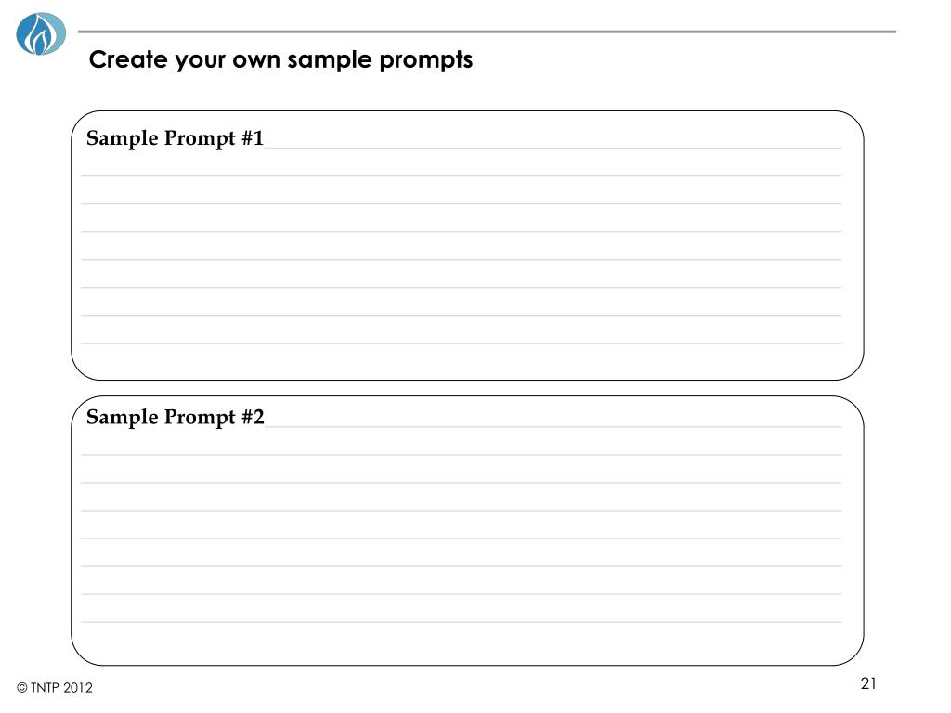
Task: Click the middle blank line of Prompt #1 box
Action: [461, 260]
